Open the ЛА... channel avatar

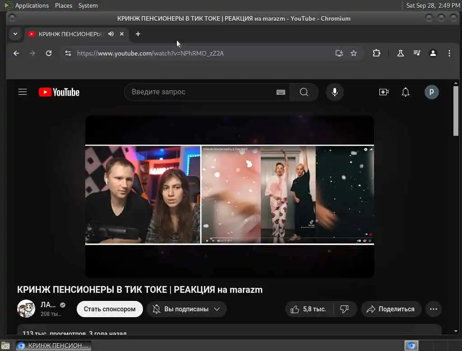click(x=26, y=309)
